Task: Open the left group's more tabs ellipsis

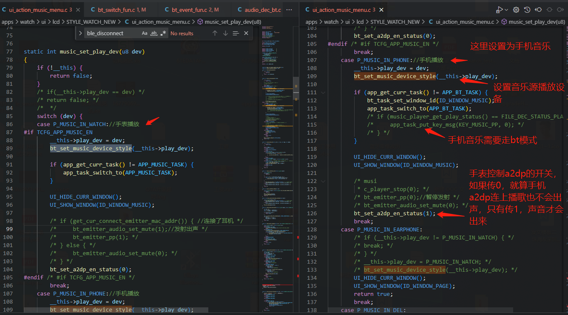Action: 290,9
